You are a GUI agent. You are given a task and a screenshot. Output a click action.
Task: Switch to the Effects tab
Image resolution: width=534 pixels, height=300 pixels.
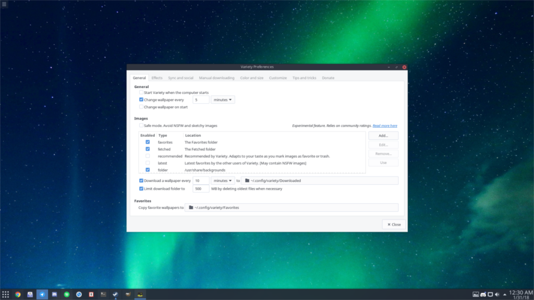157,77
